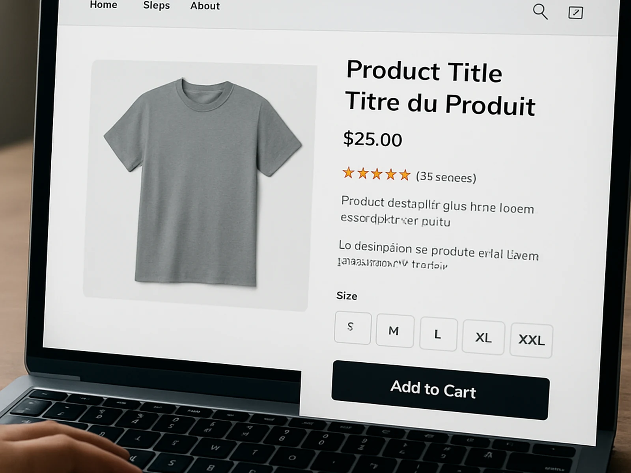This screenshot has height=473, width=631.
Task: Click the Product Title heading
Action: click(424, 71)
